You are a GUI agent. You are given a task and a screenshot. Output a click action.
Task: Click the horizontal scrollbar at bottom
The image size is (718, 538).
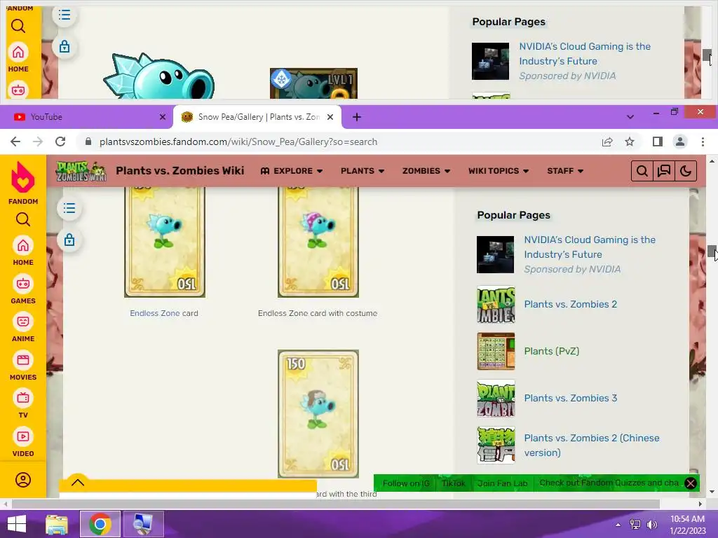(335, 504)
